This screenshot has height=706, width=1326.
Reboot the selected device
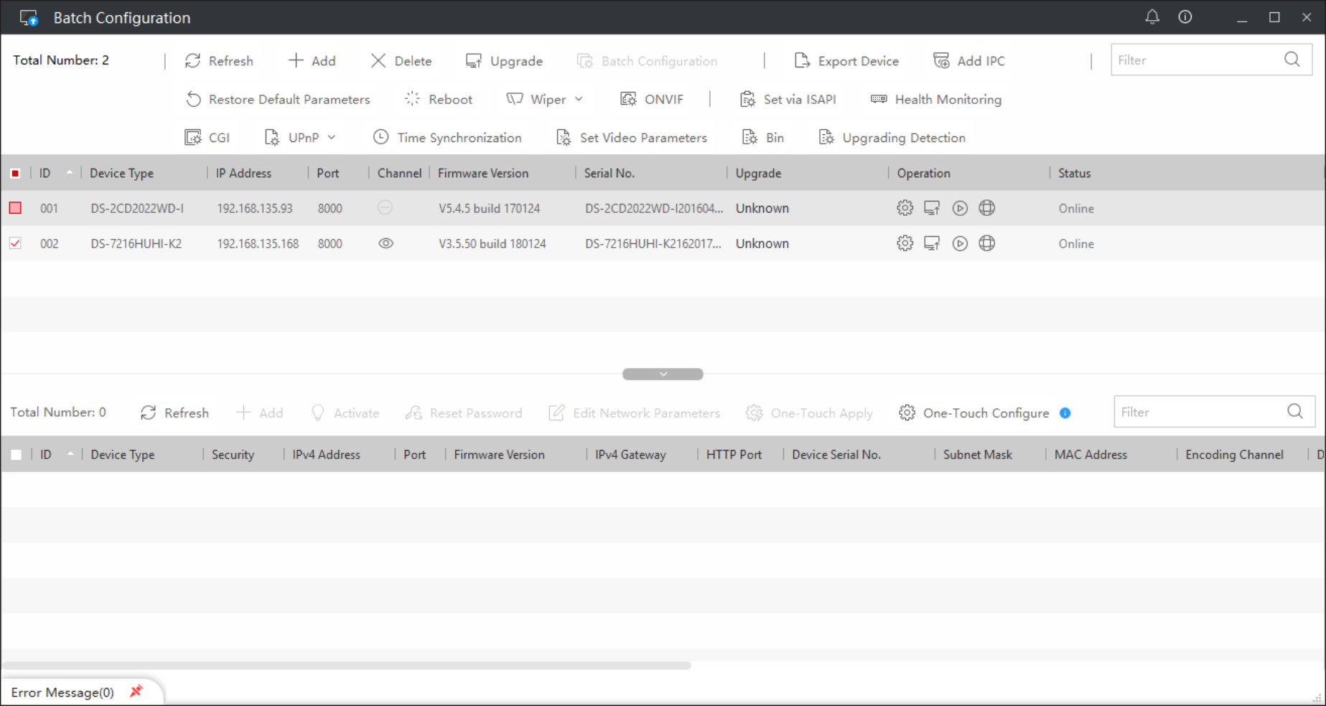coord(439,99)
